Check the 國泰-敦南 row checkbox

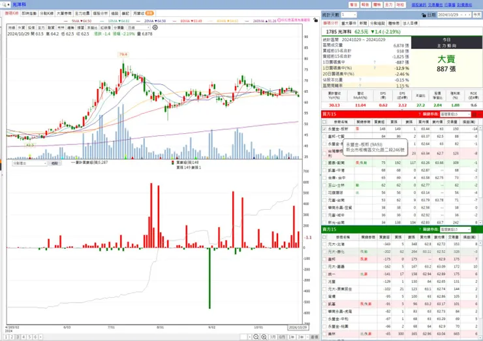[324, 163]
